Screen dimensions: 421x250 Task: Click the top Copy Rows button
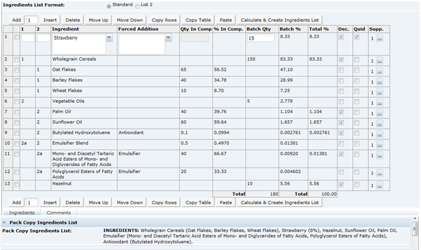click(164, 20)
